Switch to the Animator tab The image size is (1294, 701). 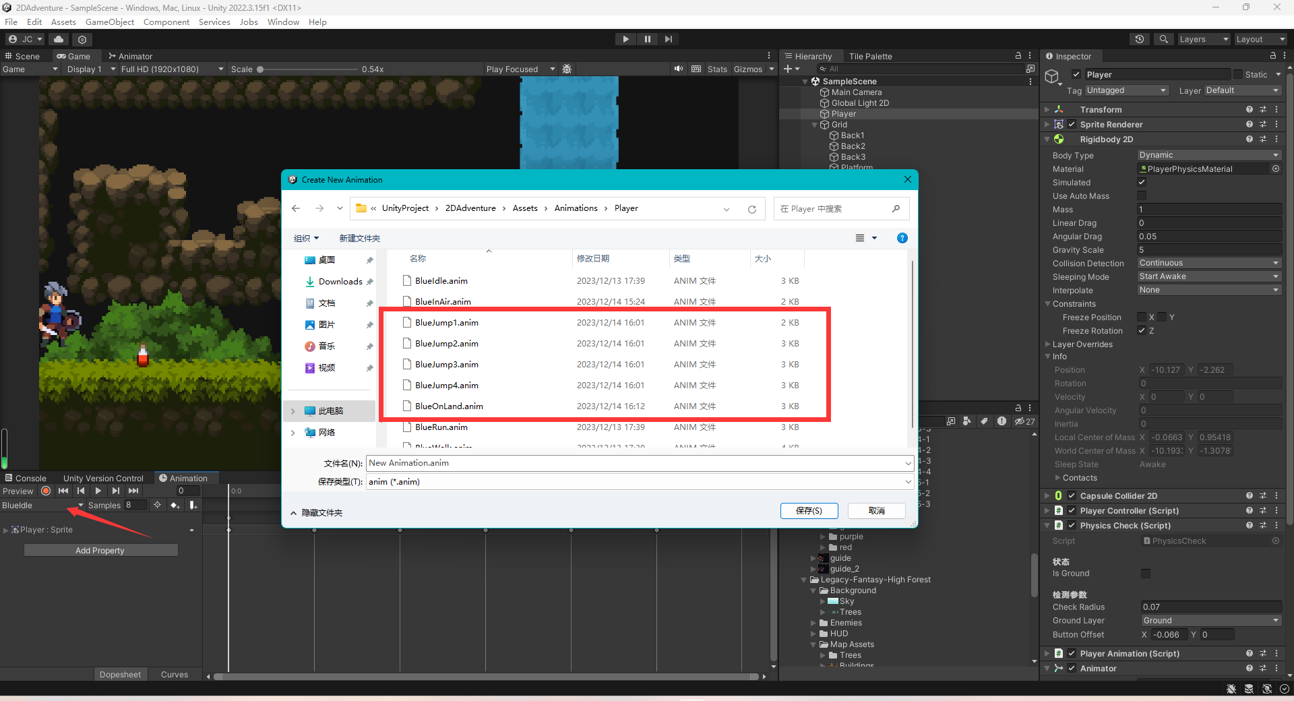pos(130,56)
